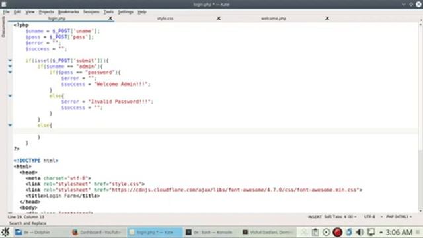Screen dimensions: 423x238
Task: Open clipboard tray icon
Action: (x=315, y=232)
